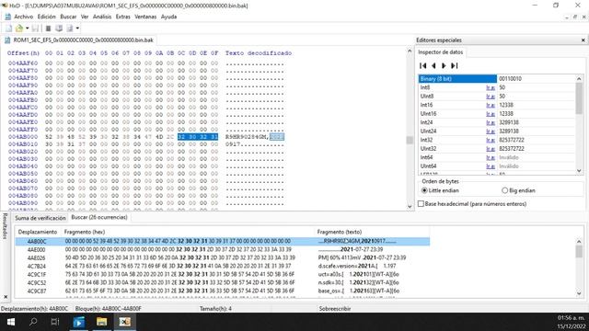Select search result at offset 4C9C52

[x=223, y=282]
